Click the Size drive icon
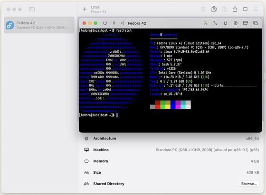Viewport: 266px width, 195px height. 86,173
